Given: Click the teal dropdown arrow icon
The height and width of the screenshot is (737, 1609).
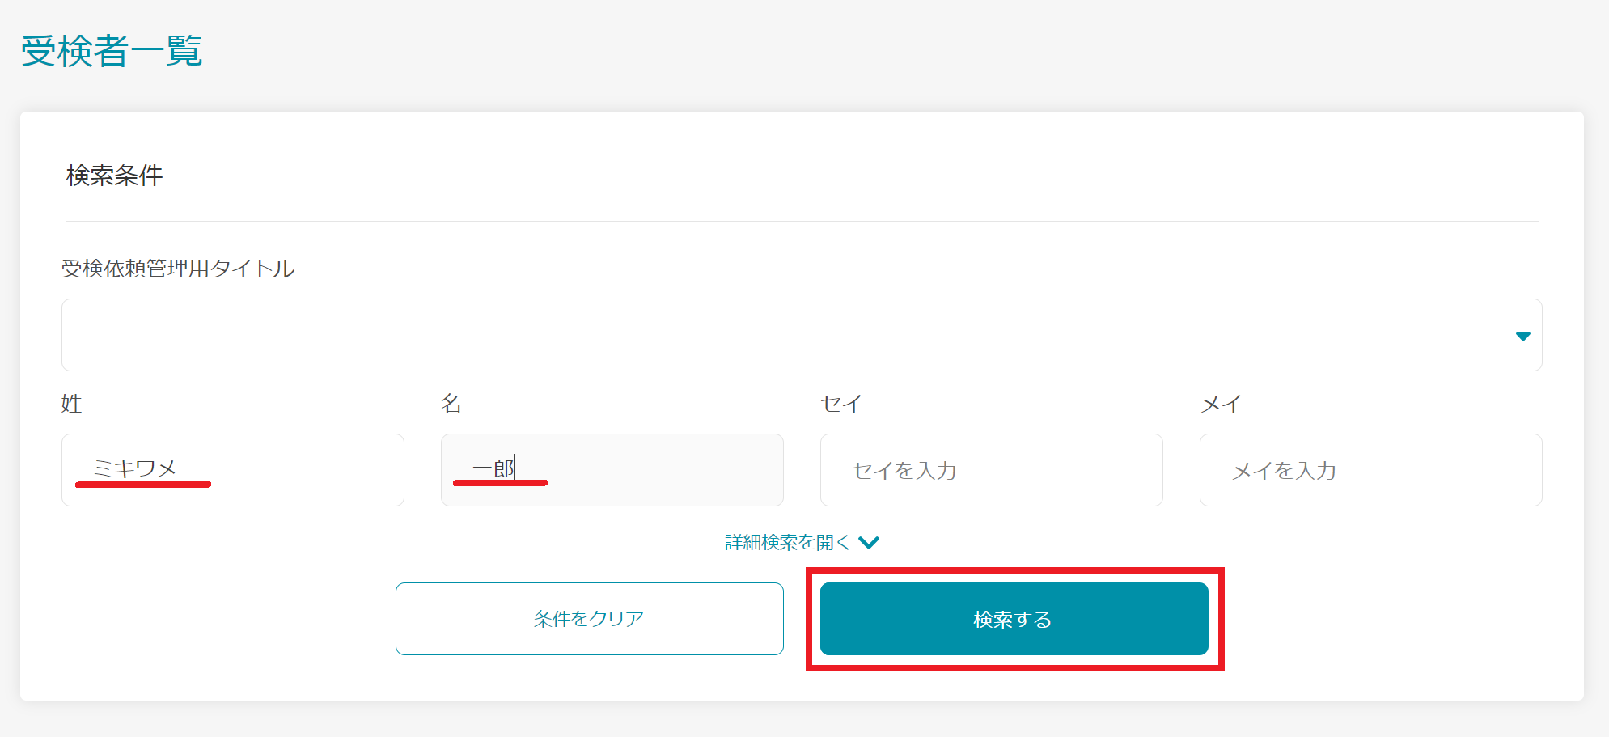Looking at the screenshot, I should [x=1524, y=335].
